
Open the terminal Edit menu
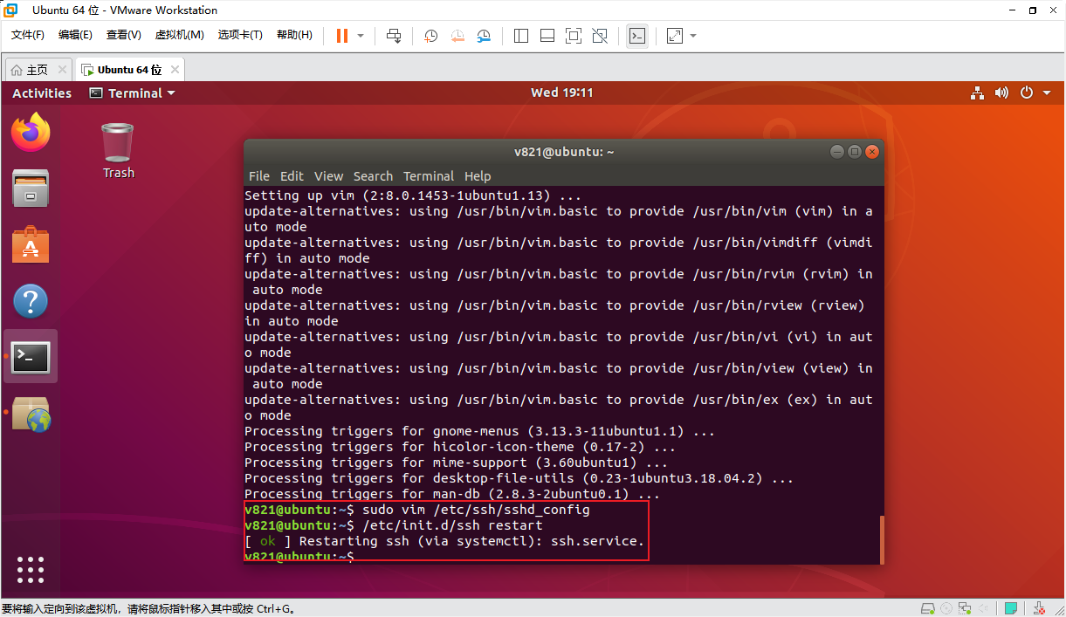click(292, 176)
